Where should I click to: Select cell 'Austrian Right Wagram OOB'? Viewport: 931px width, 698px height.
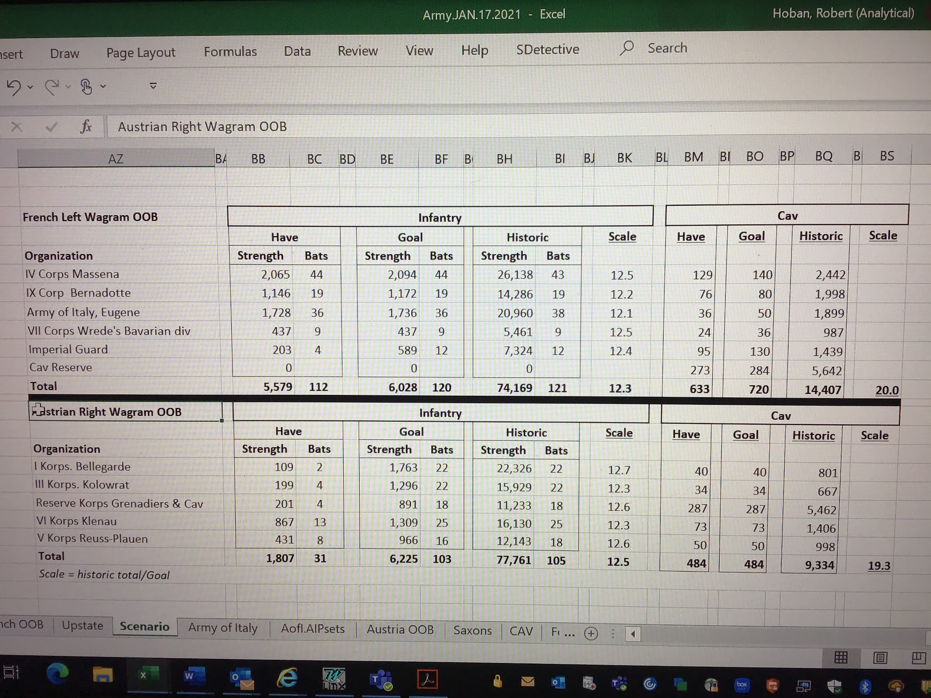[126, 412]
